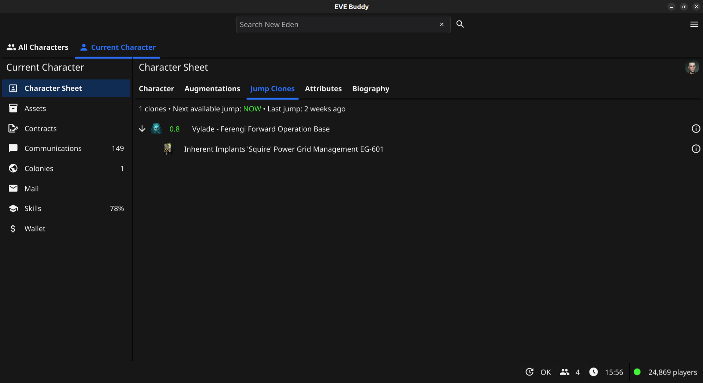Click the Mail envelope icon
703x383 pixels.
click(13, 188)
